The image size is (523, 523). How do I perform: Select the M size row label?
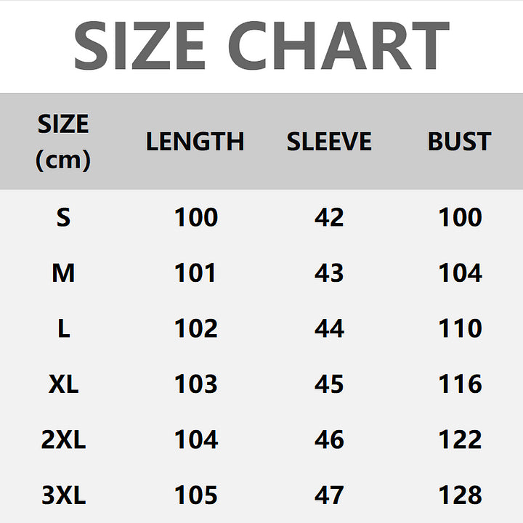coord(63,273)
